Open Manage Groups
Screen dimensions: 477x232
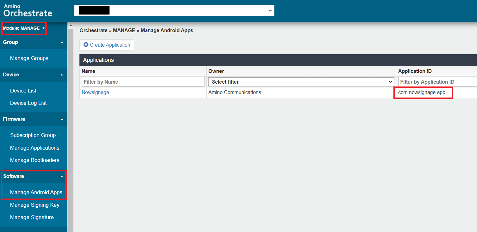[x=29, y=58]
